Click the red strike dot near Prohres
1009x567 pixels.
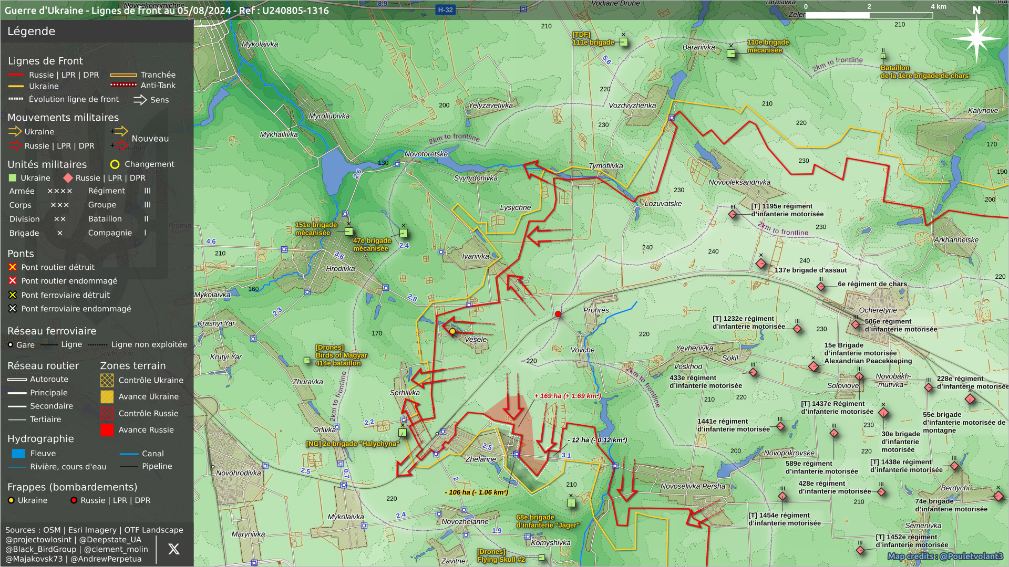click(558, 314)
